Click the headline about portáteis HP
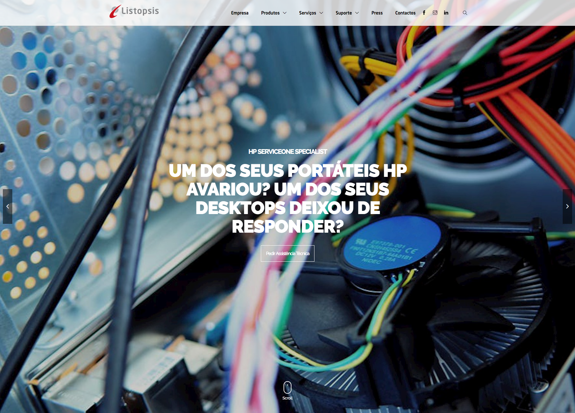This screenshot has height=413, width=575. 288,198
